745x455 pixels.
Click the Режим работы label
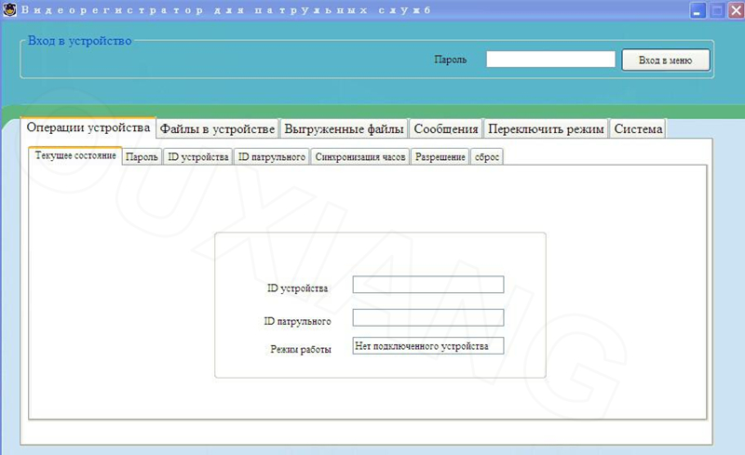click(301, 349)
